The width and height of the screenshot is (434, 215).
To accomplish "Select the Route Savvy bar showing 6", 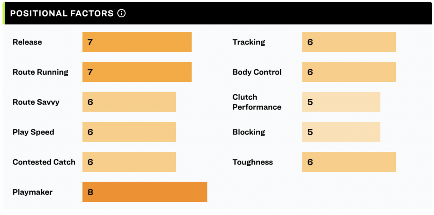I will click(129, 102).
